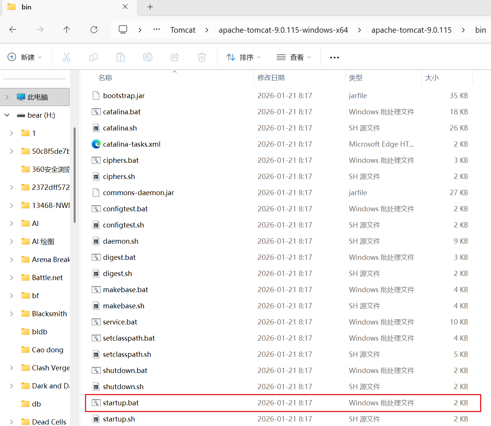491x426 pixels.
Task: Click the catalina.sh script file icon
Action: 96,128
